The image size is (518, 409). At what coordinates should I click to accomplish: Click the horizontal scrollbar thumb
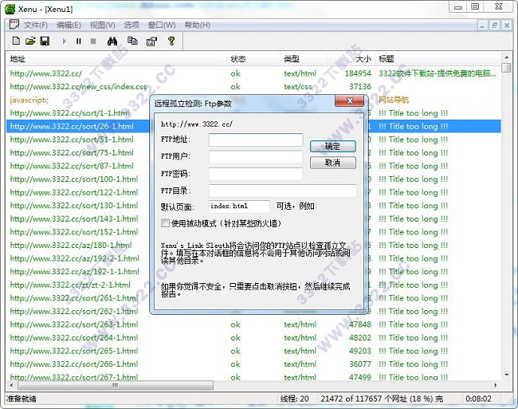click(116, 385)
